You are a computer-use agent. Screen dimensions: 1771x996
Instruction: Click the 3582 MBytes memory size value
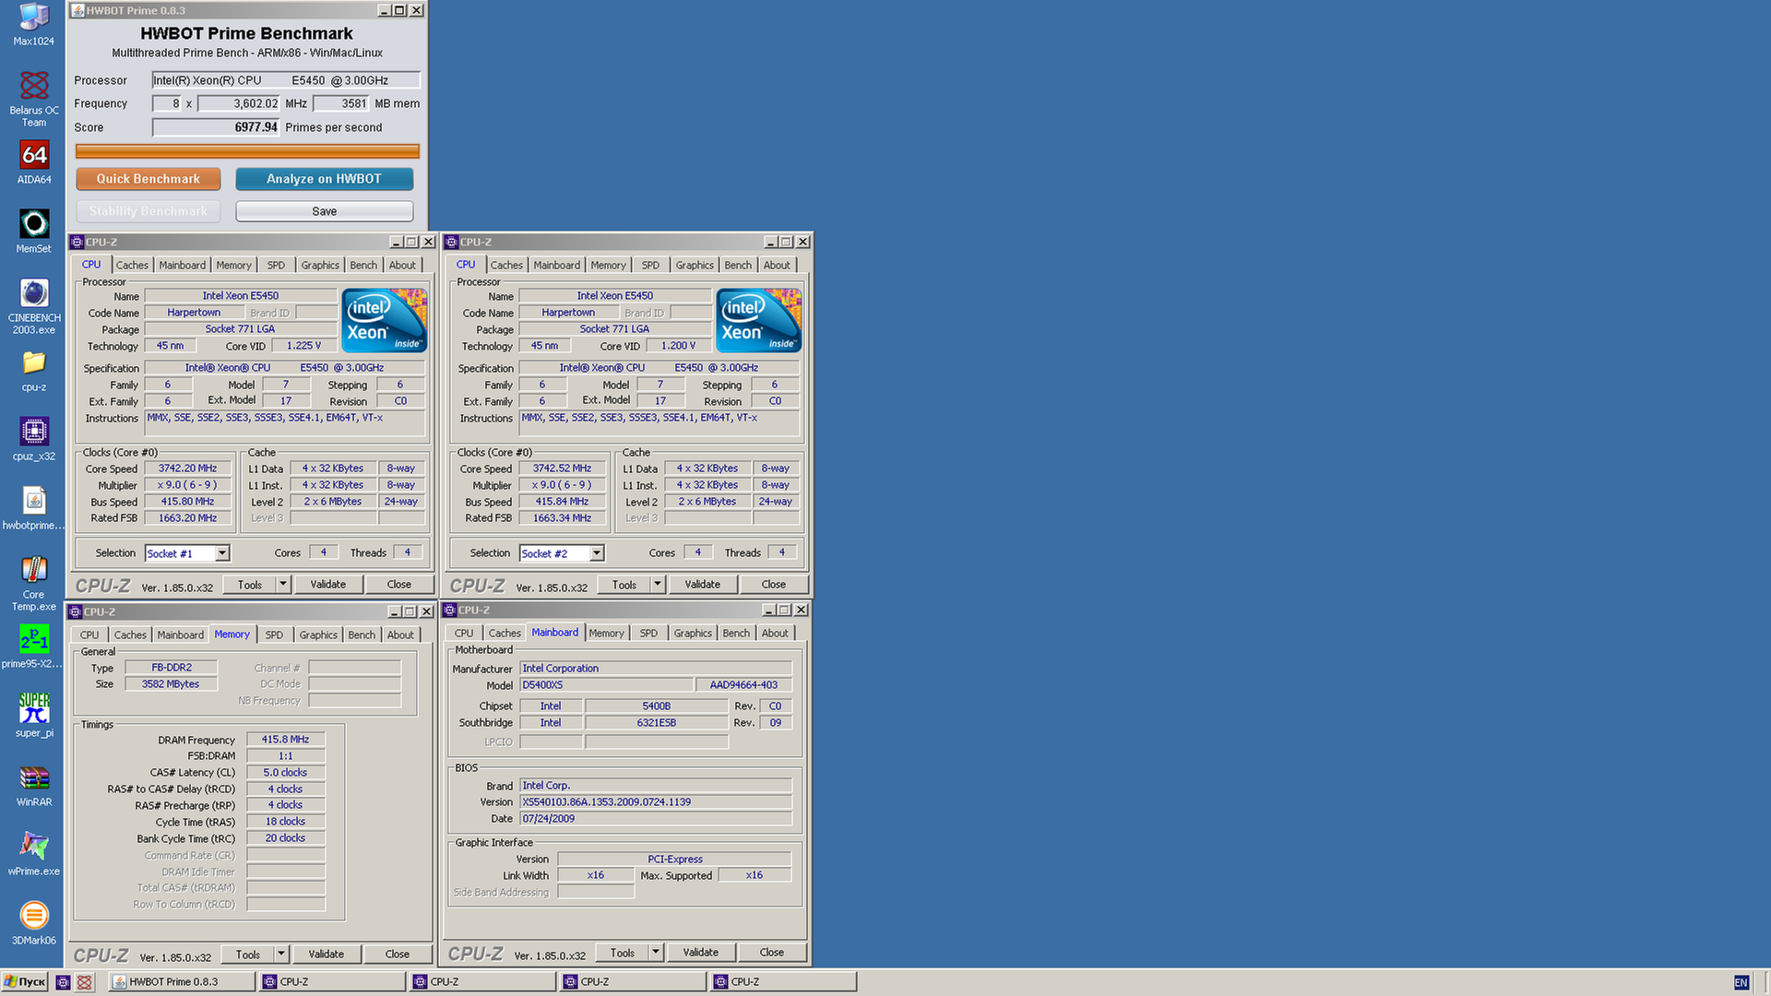coord(171,684)
